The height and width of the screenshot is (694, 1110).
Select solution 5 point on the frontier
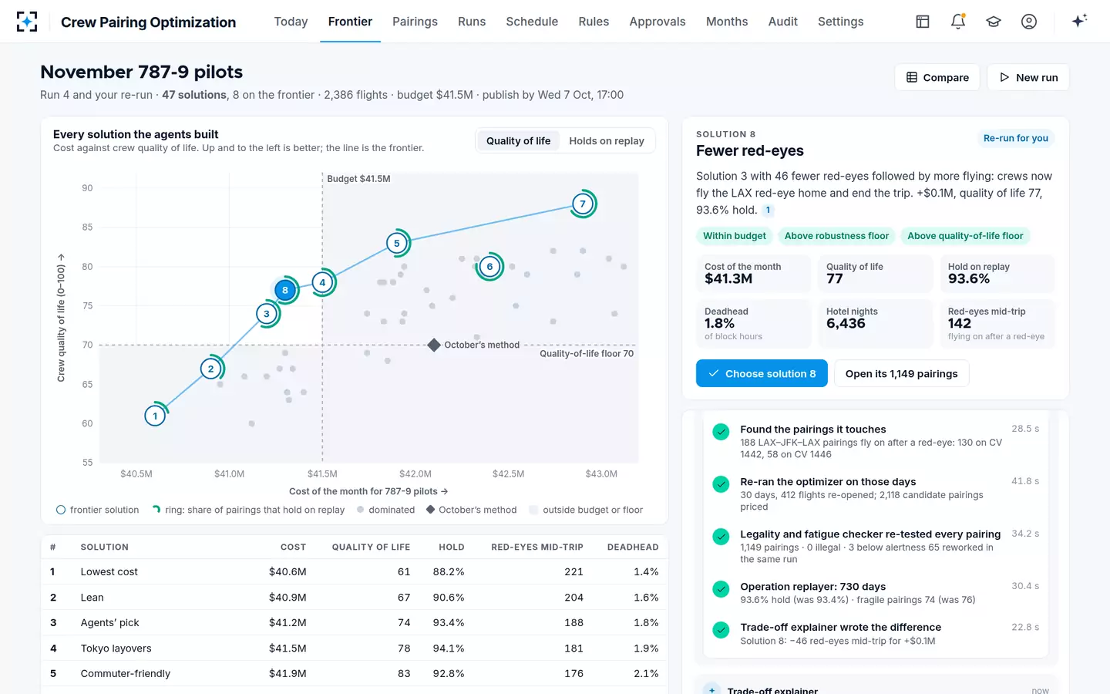(x=397, y=244)
